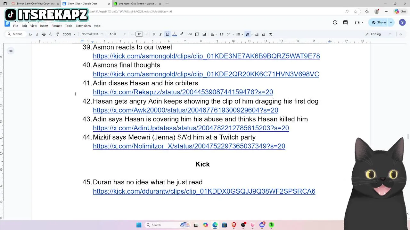Open the Arial font dropdown
The height and width of the screenshot is (230, 410).
(x=118, y=34)
